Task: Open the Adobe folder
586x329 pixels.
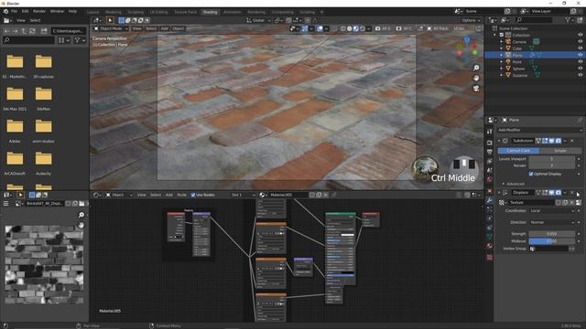Action: tap(15, 131)
